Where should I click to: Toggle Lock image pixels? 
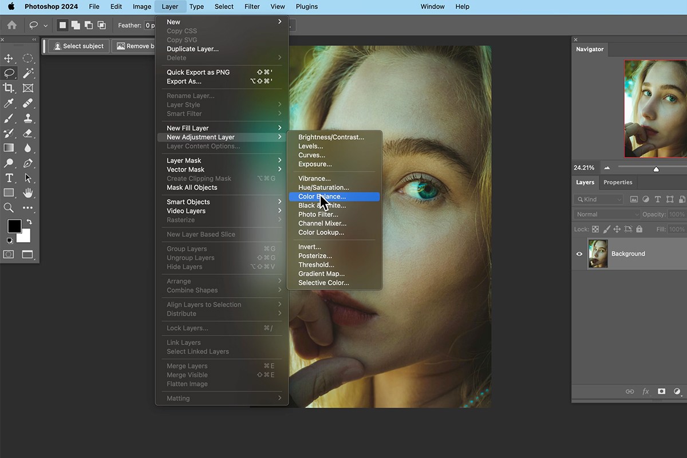tap(606, 229)
